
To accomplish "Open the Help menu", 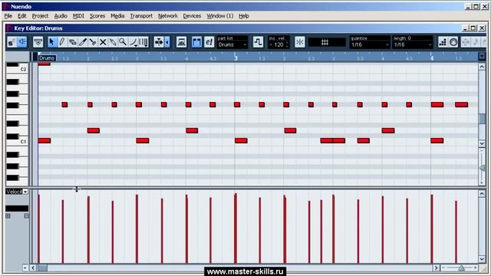I will (244, 16).
